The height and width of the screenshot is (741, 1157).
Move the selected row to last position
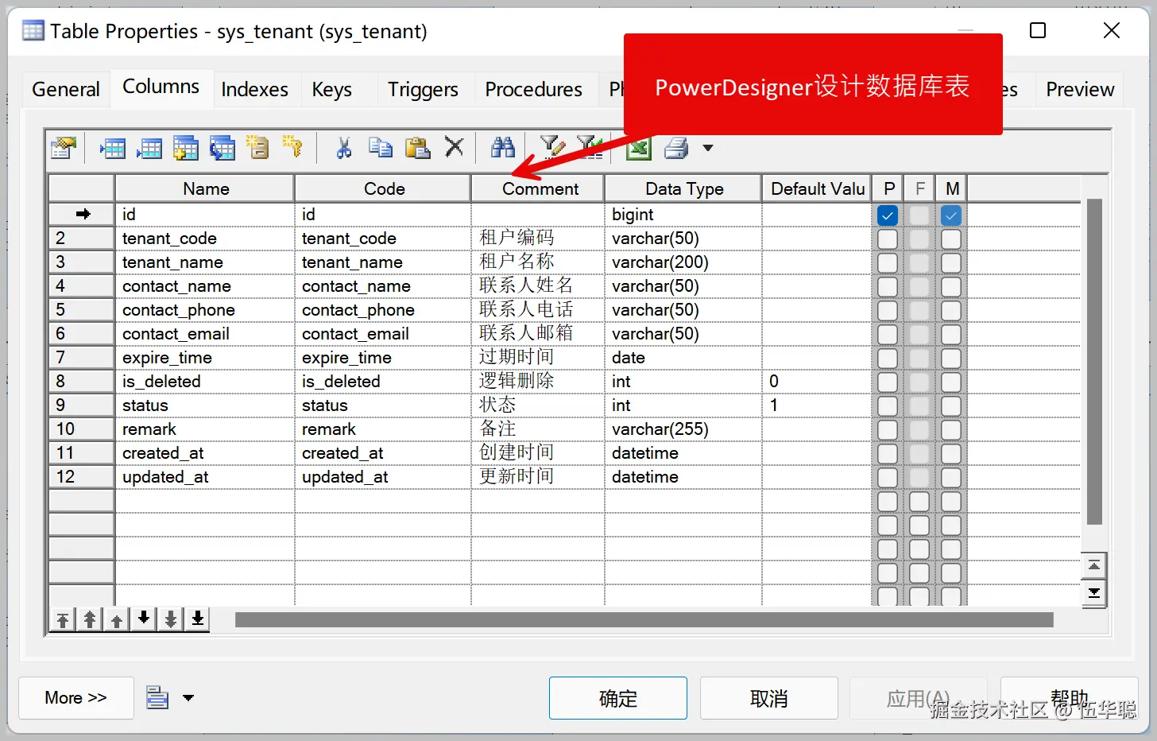pos(197,619)
